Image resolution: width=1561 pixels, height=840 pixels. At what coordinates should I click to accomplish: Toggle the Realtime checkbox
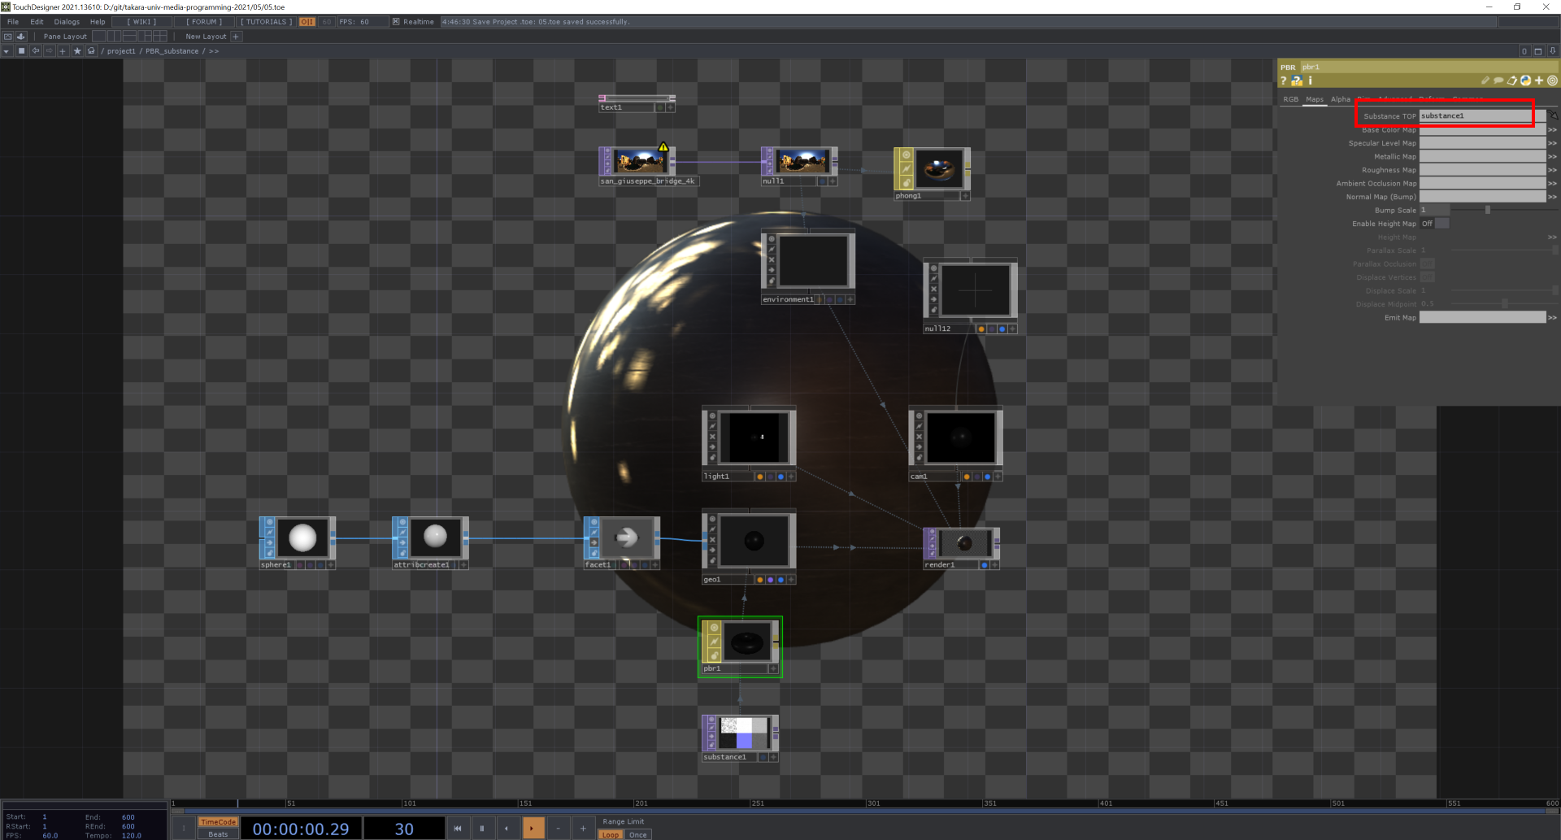[396, 22]
